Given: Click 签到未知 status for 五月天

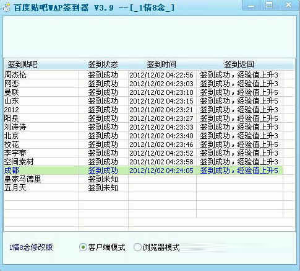Looking at the screenshot, I should [x=103, y=188].
